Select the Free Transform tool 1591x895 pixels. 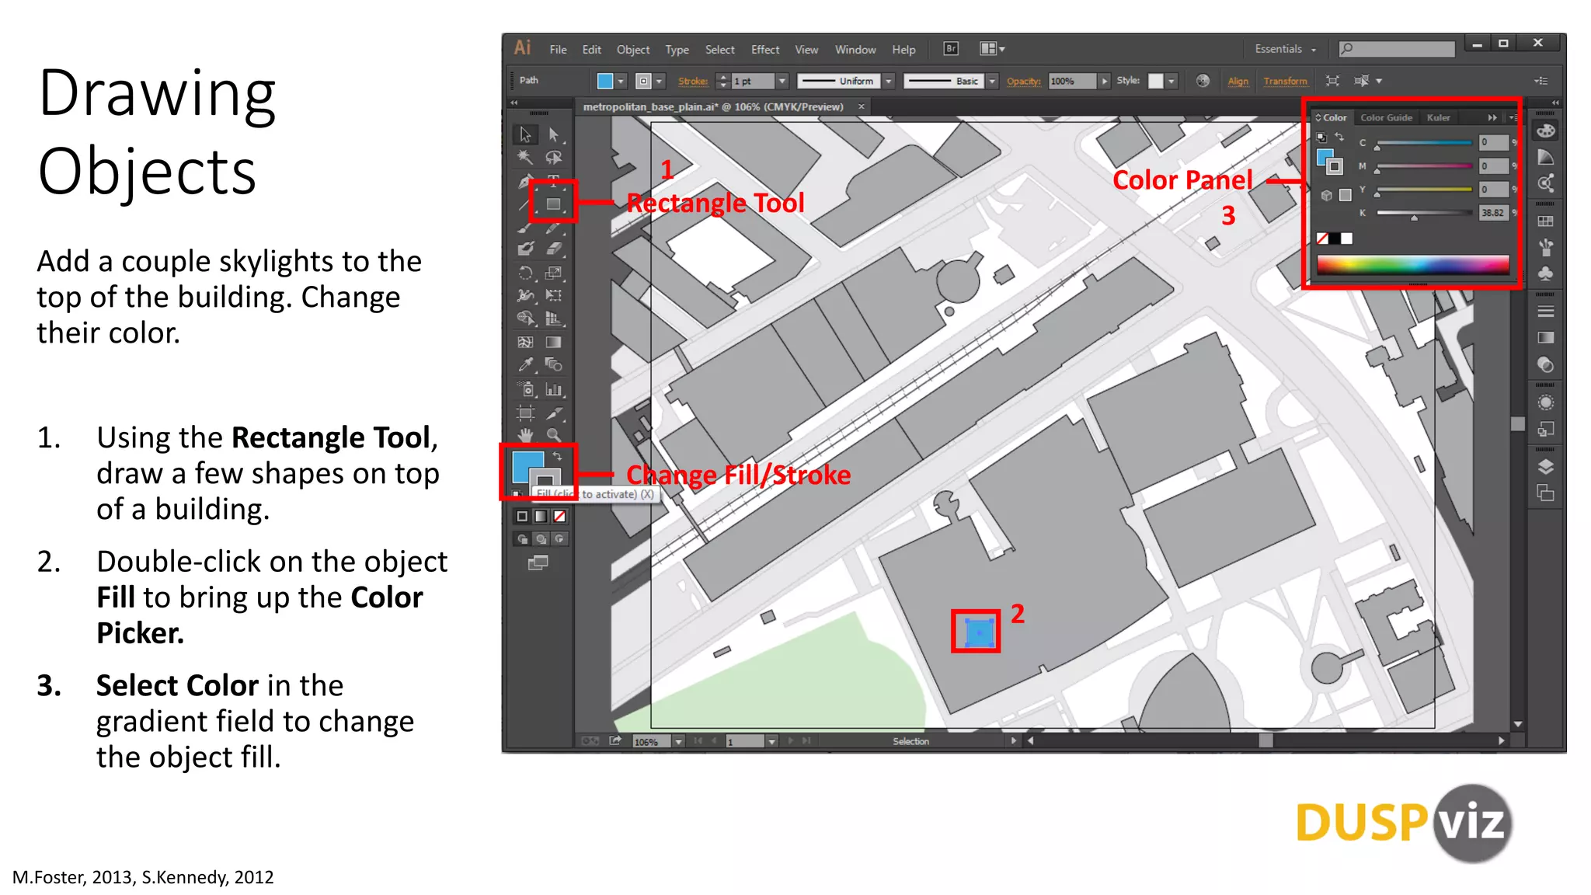554,295
